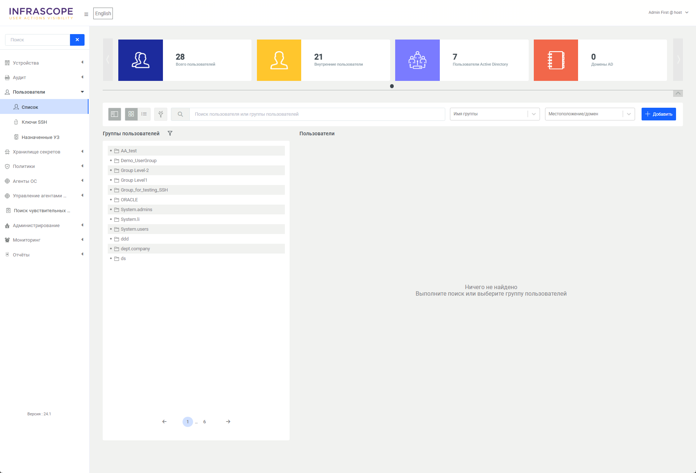Jump to page 6 of groups
The width and height of the screenshot is (696, 473).
(x=205, y=422)
